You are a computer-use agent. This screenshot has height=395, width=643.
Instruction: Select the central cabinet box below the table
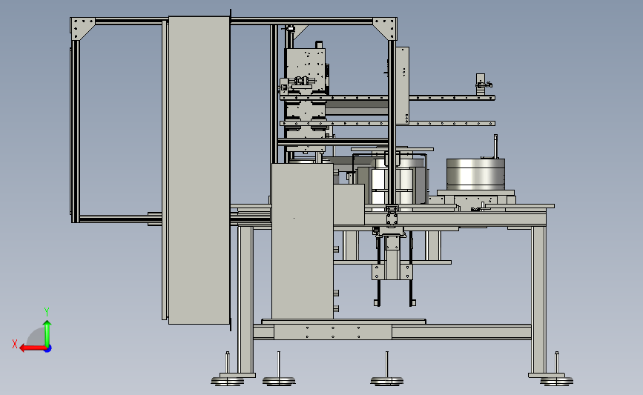tap(303, 242)
